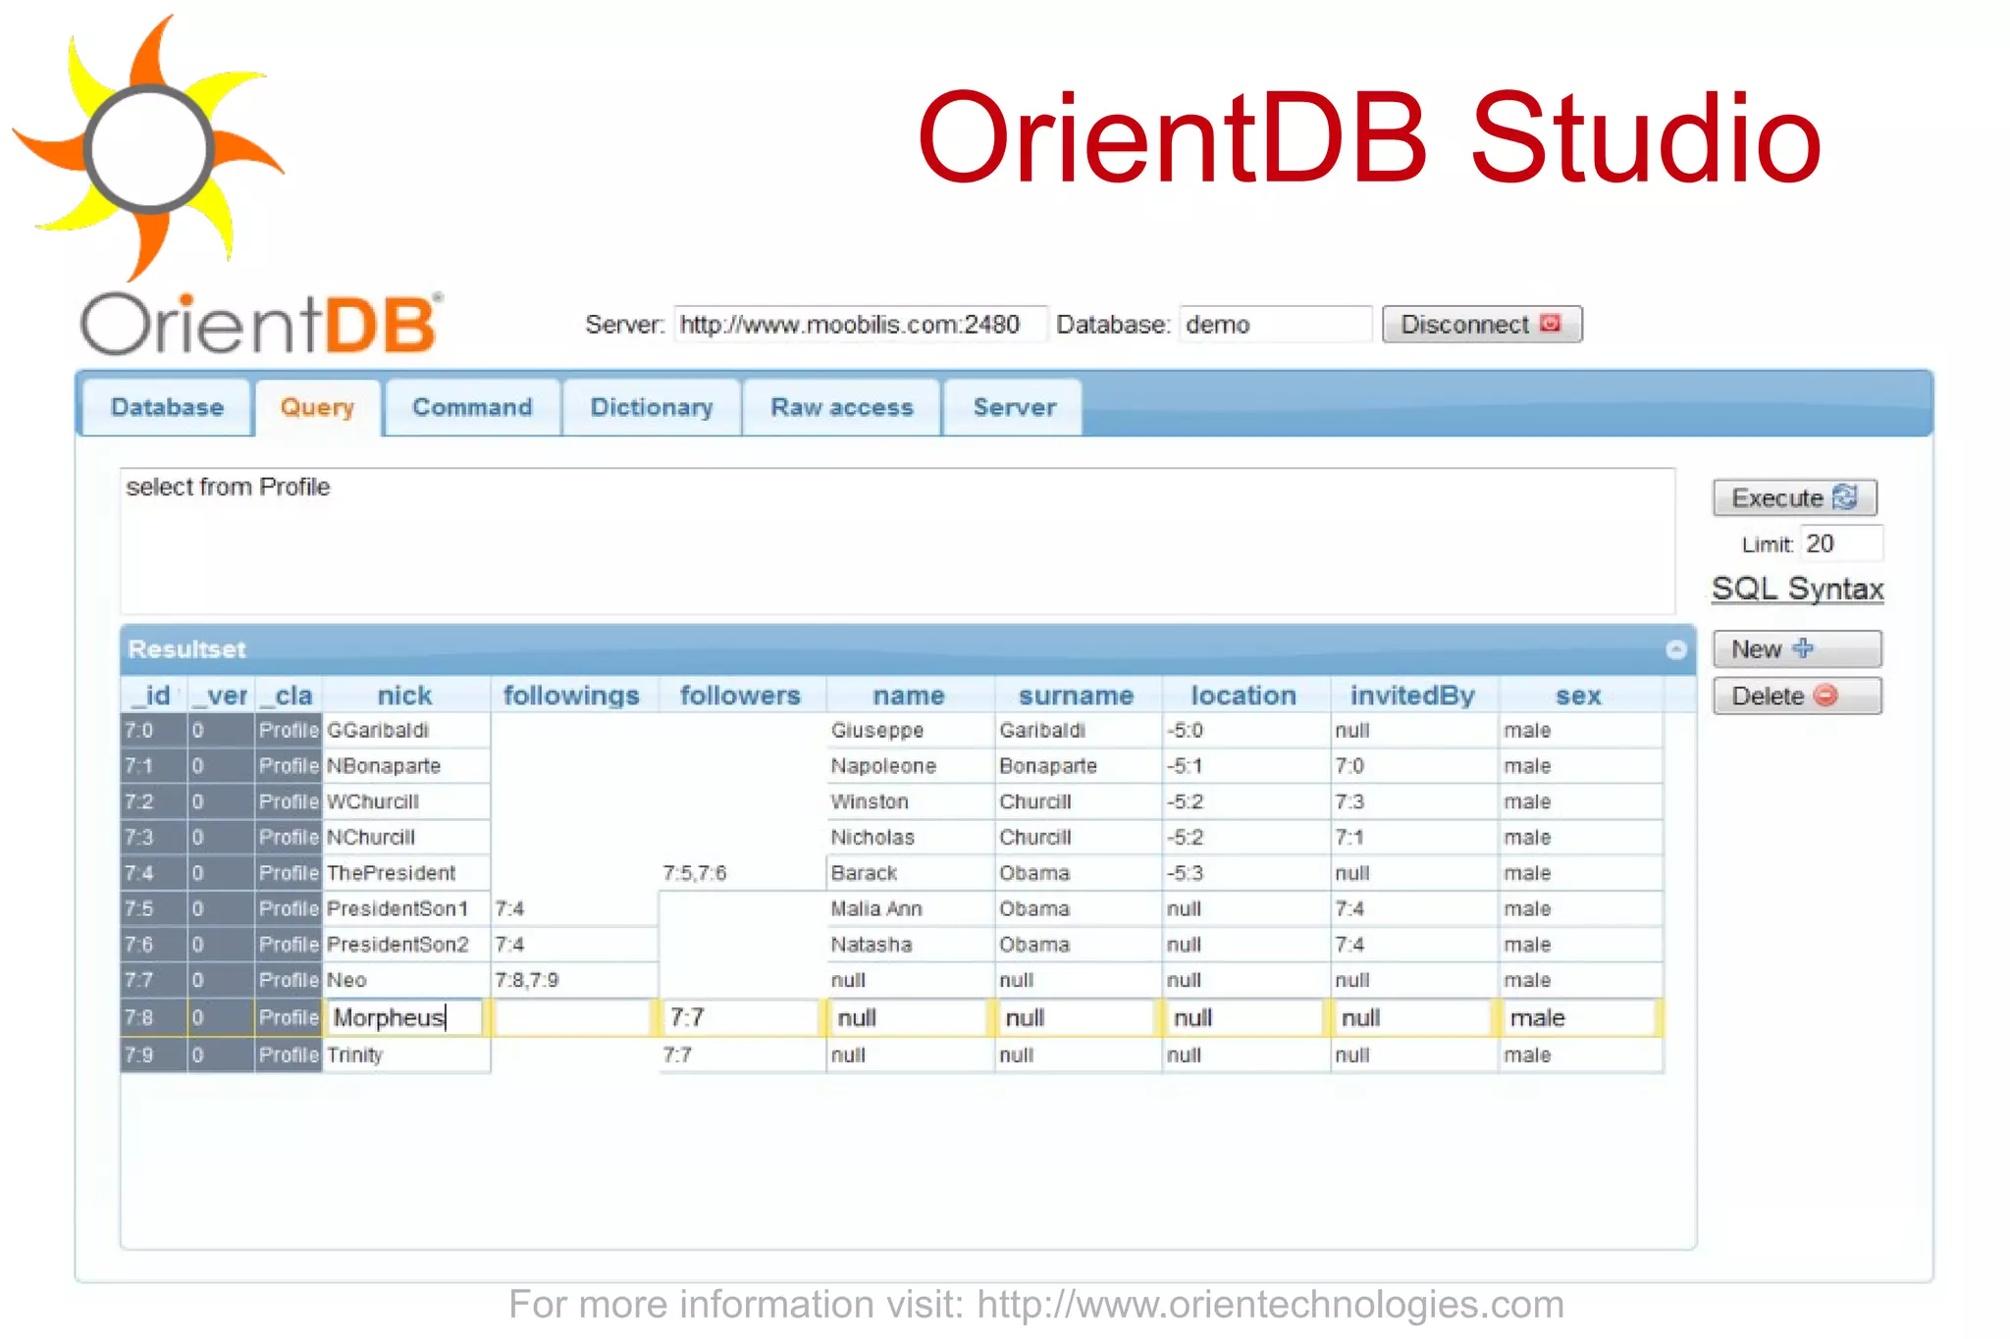The image size is (2010, 1339).
Task: Click the _id column header
Action: pos(153,695)
